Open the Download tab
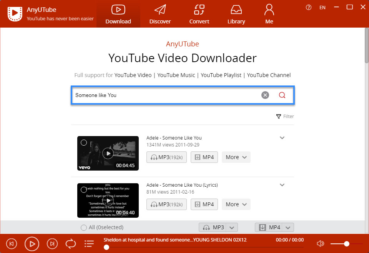369x253 pixels. point(118,14)
